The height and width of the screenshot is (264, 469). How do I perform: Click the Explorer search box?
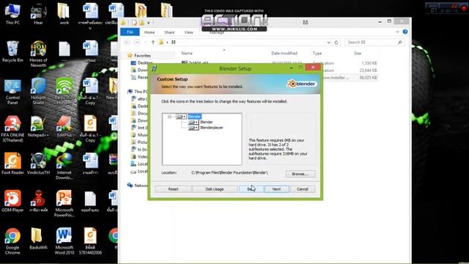point(374,43)
